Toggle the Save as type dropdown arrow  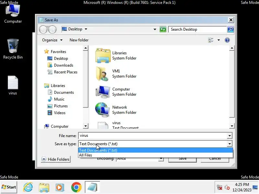pos(230,144)
